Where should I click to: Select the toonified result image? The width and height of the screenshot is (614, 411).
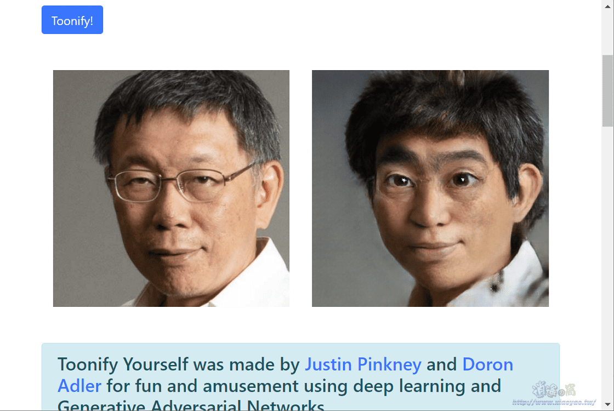pyautogui.click(x=430, y=189)
